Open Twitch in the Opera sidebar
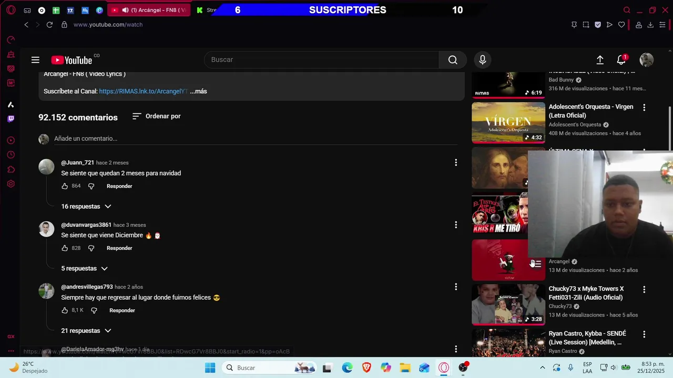Viewport: 673px width, 378px height. click(x=11, y=119)
